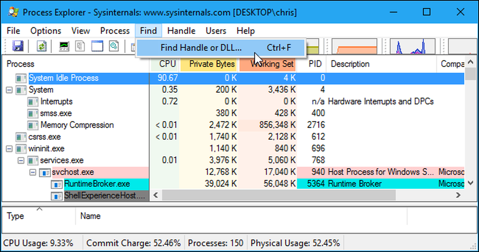Open the Process menu
This screenshot has height=252, width=479.
(115, 31)
